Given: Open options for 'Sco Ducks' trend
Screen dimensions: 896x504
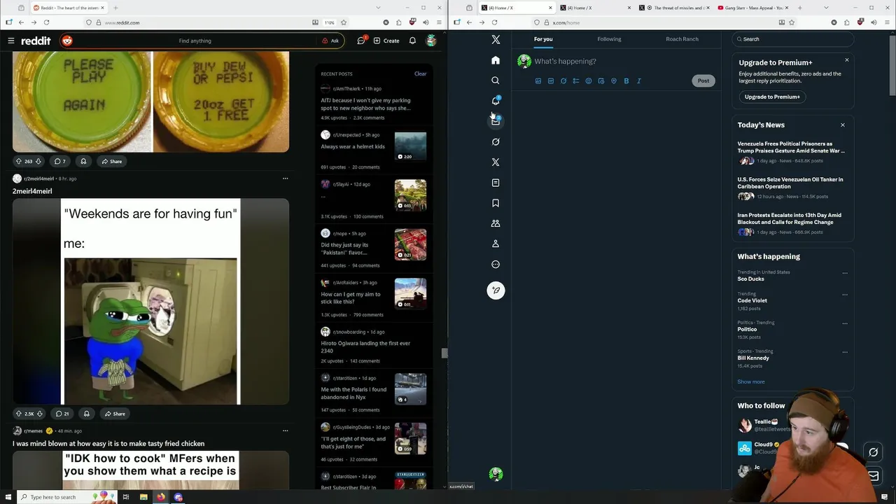Looking at the screenshot, I should point(845,273).
